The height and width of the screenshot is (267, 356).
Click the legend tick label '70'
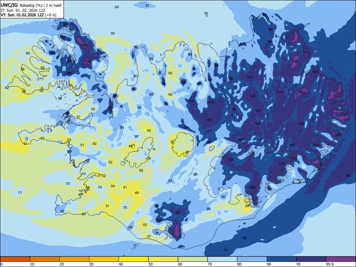click(210, 264)
